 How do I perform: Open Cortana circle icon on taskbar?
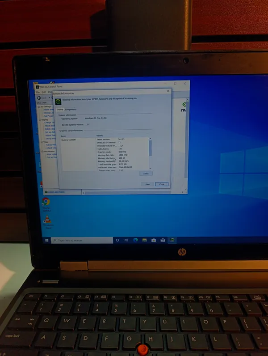pyautogui.click(x=117, y=240)
